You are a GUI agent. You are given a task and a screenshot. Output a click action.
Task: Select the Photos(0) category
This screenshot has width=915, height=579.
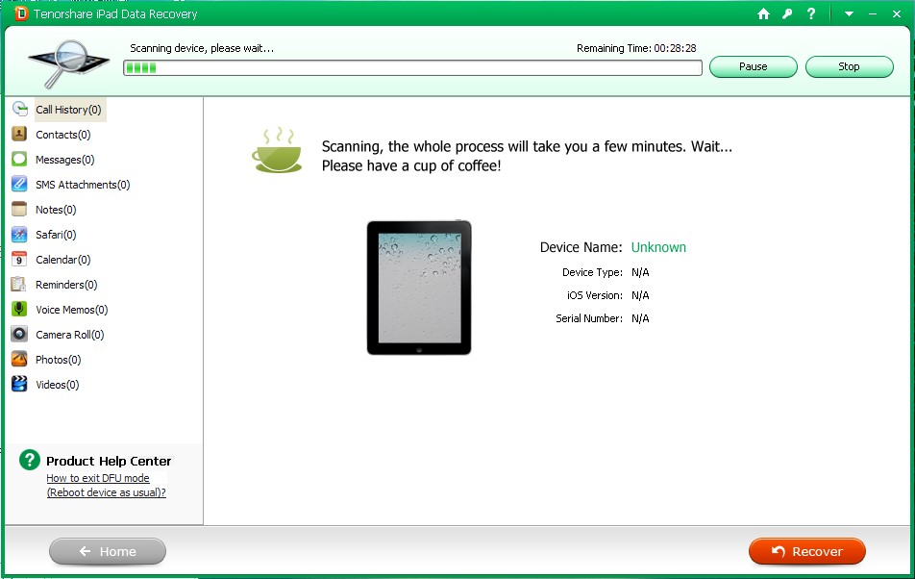[59, 360]
